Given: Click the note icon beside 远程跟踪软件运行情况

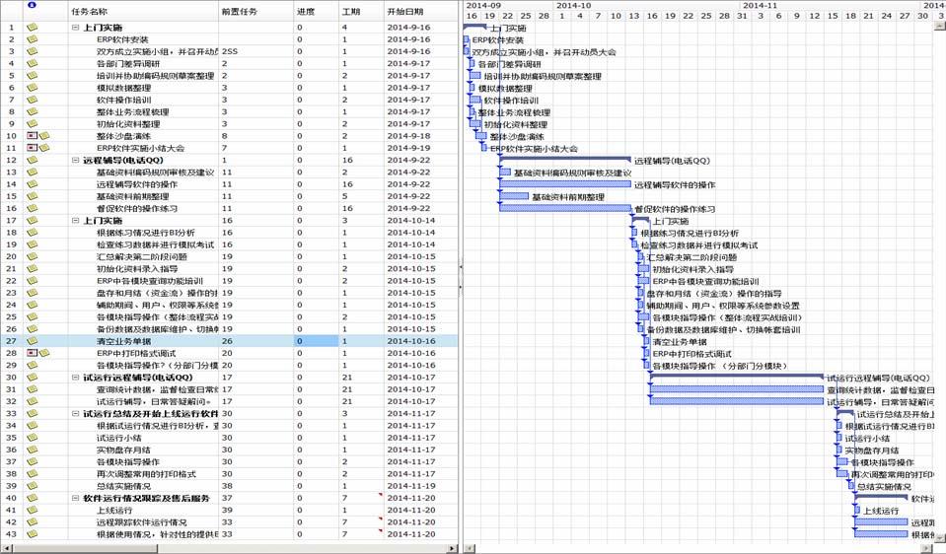Looking at the screenshot, I should coord(32,522).
